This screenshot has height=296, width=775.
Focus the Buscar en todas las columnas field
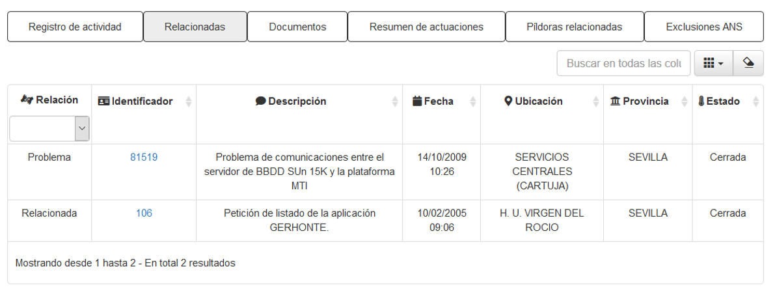click(624, 63)
